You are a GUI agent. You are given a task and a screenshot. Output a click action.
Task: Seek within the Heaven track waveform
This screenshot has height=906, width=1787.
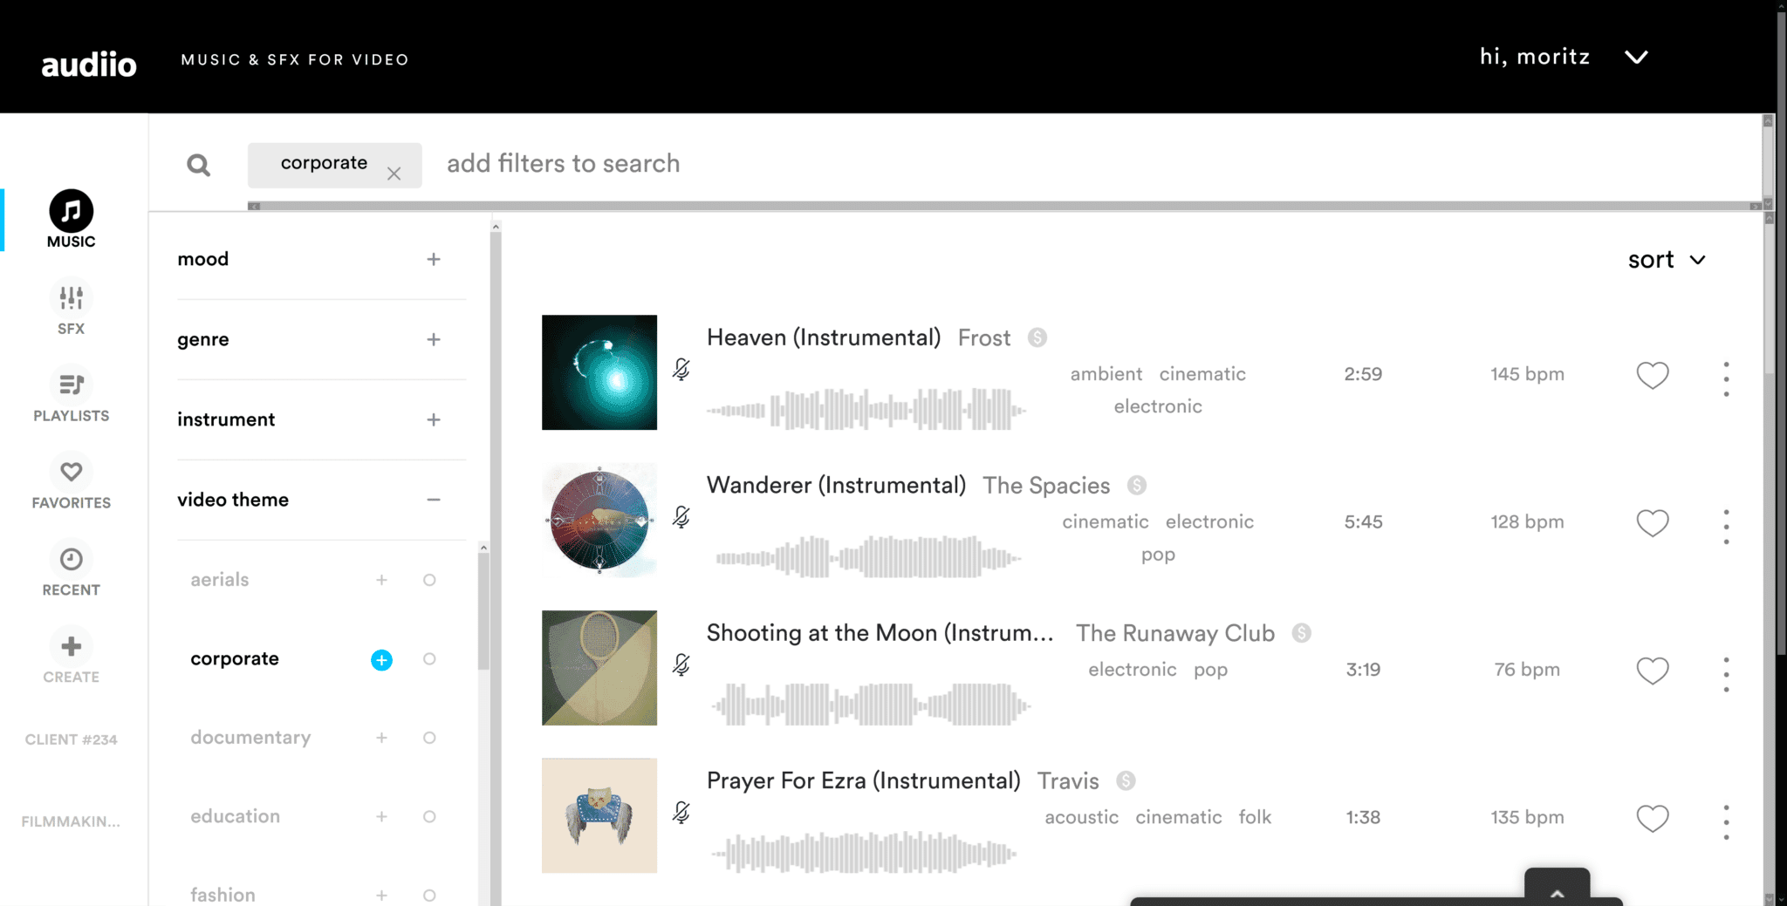866,409
